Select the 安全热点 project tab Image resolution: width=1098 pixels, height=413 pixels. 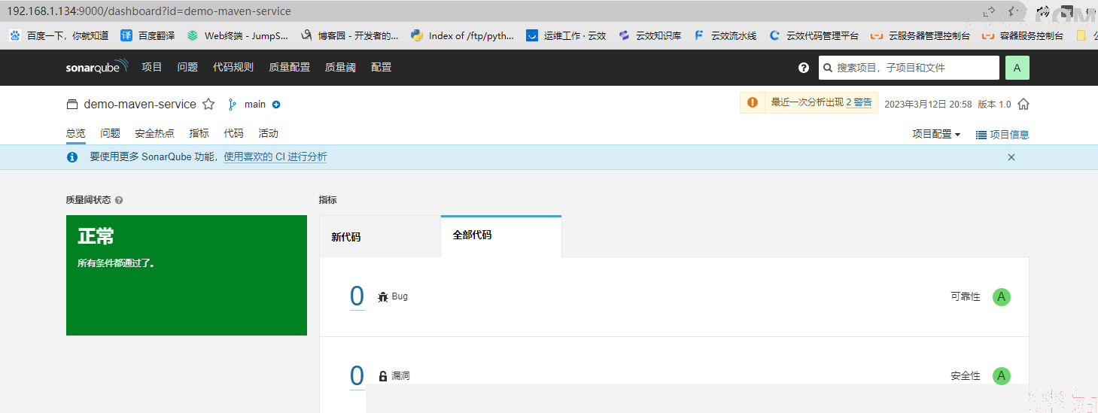click(x=154, y=133)
